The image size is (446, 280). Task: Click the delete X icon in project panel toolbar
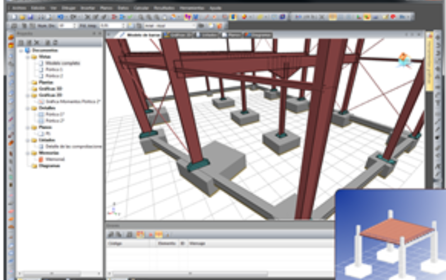37,43
